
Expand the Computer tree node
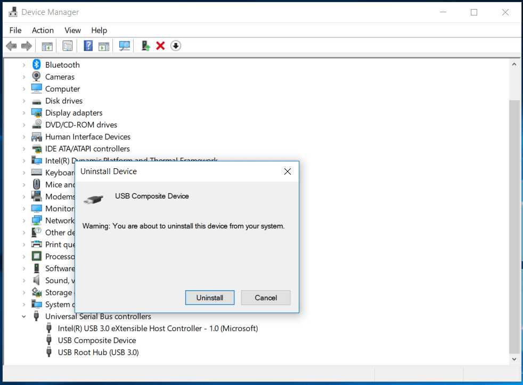click(23, 89)
